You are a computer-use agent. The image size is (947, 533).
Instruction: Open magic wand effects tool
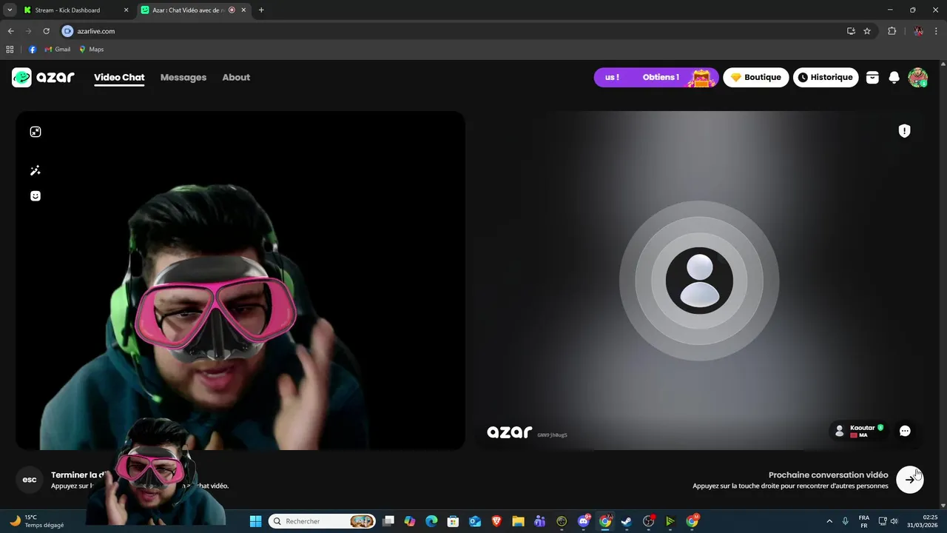point(35,170)
